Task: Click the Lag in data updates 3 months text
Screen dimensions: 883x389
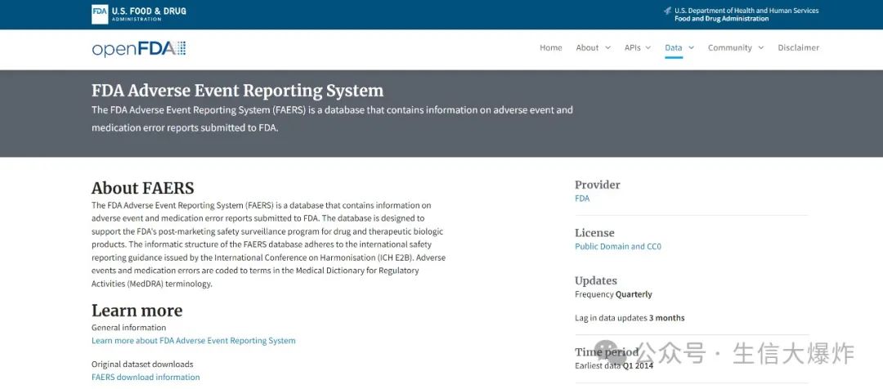Action: (x=630, y=318)
